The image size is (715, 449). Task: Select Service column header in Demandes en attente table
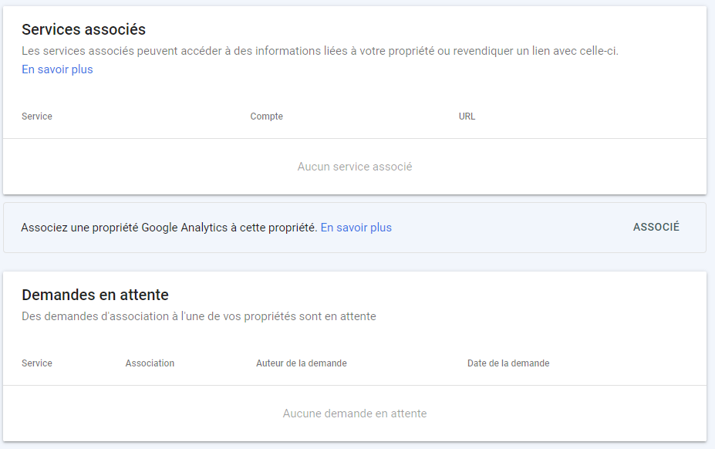point(37,363)
